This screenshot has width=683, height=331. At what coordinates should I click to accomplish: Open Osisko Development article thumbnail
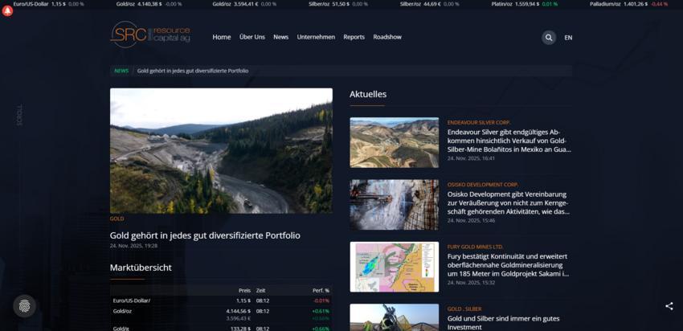pyautogui.click(x=395, y=205)
